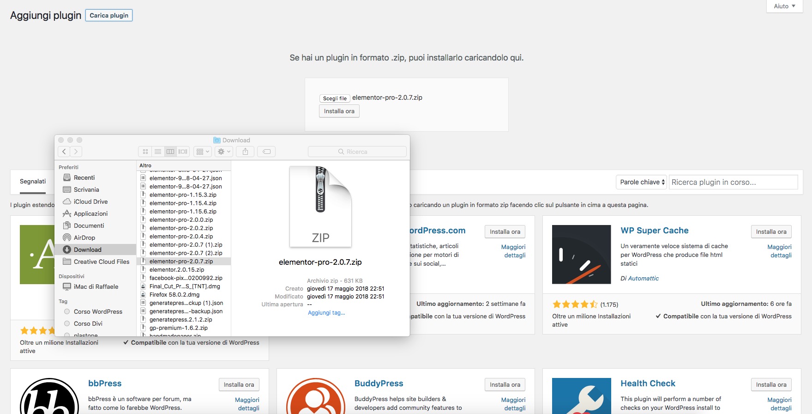
Task: Select Final_Cut_Pr...S_[TNT].dmg file
Action: click(184, 286)
